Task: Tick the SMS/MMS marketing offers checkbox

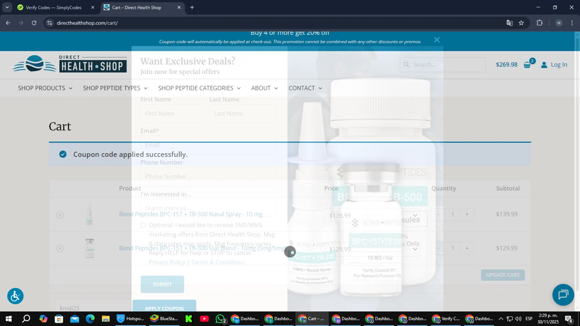Action: (x=143, y=225)
